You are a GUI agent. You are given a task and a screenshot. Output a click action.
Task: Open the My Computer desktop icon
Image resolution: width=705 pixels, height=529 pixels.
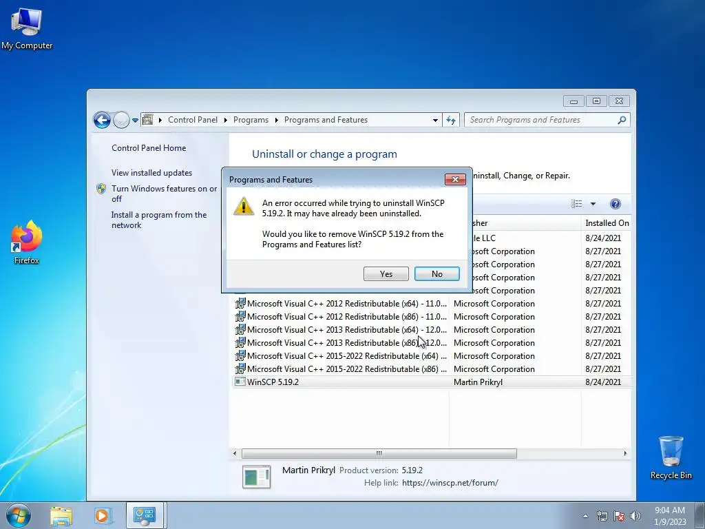[27, 29]
